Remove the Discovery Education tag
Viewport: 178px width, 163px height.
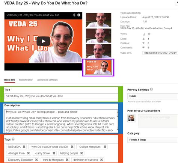(x=36, y=160)
